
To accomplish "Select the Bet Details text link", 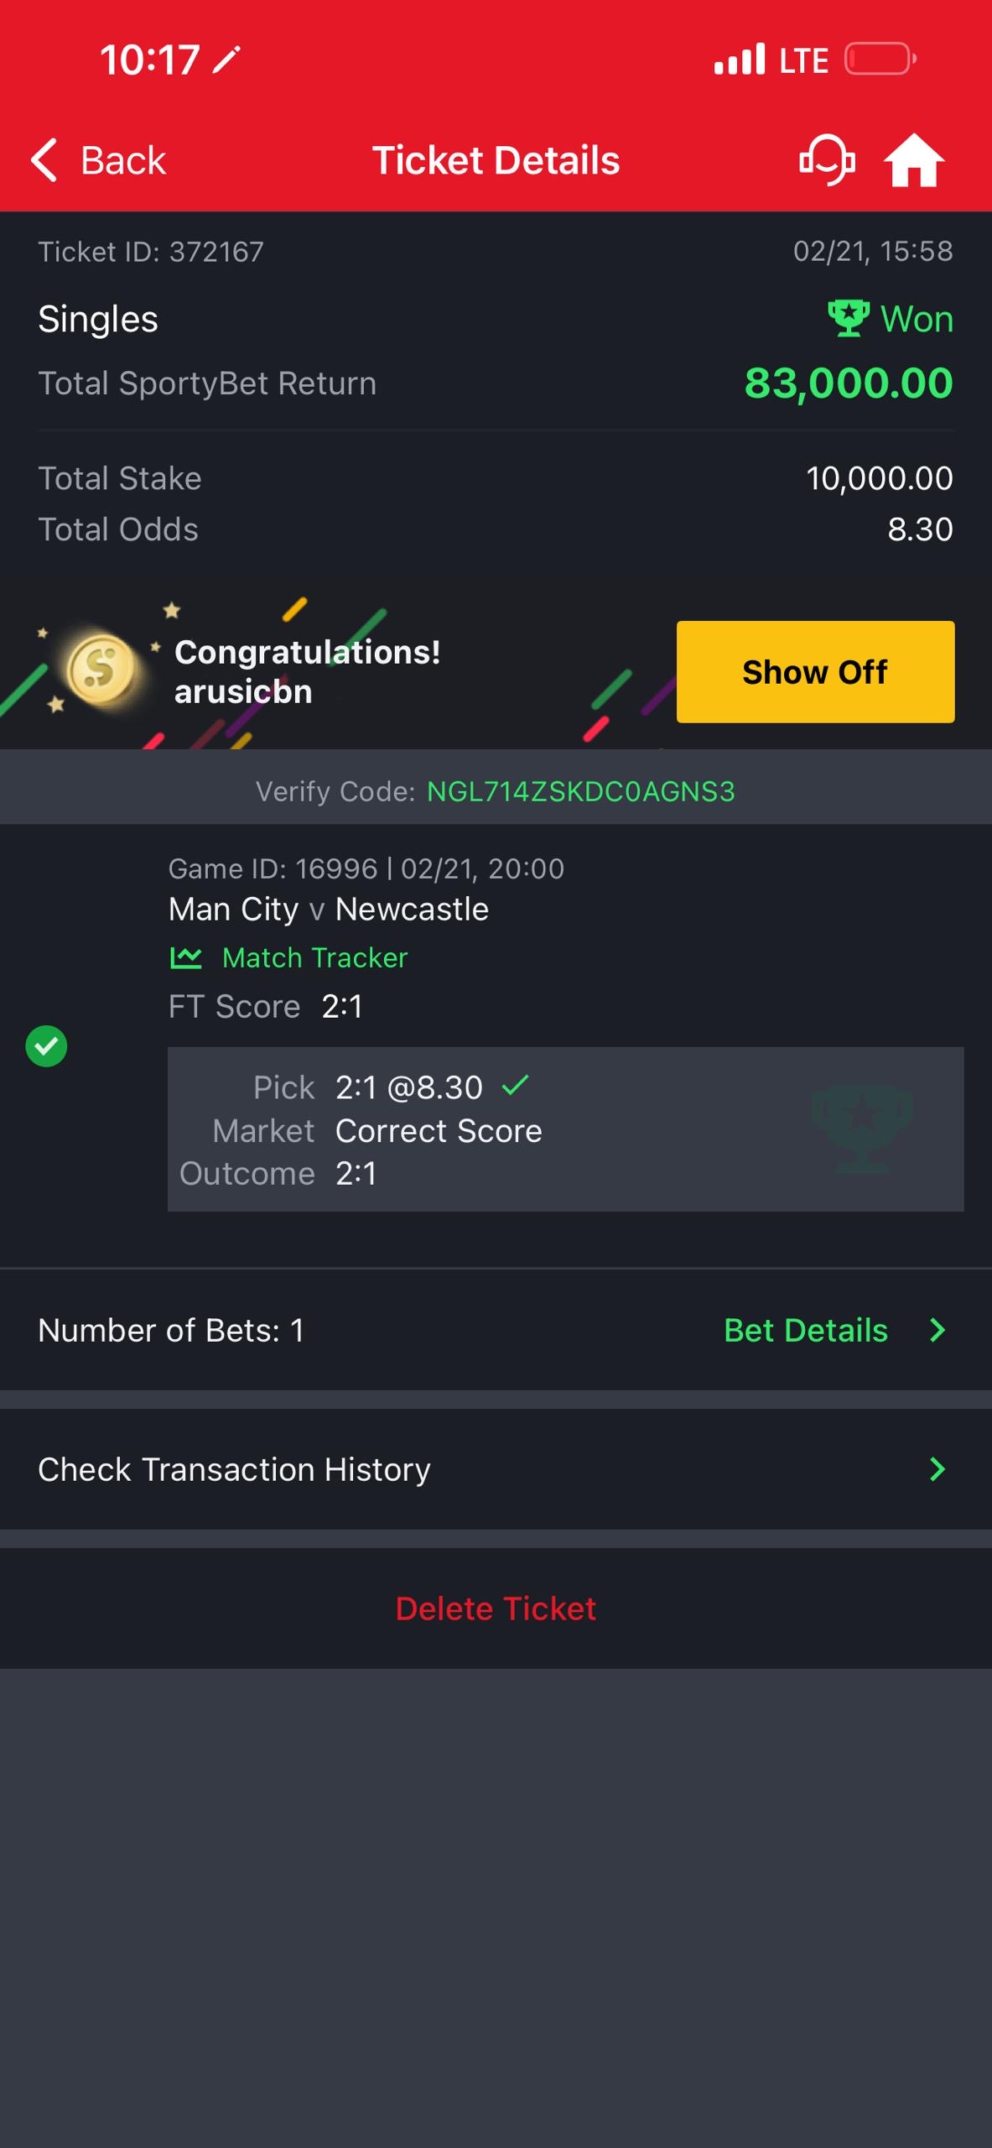I will point(805,1330).
